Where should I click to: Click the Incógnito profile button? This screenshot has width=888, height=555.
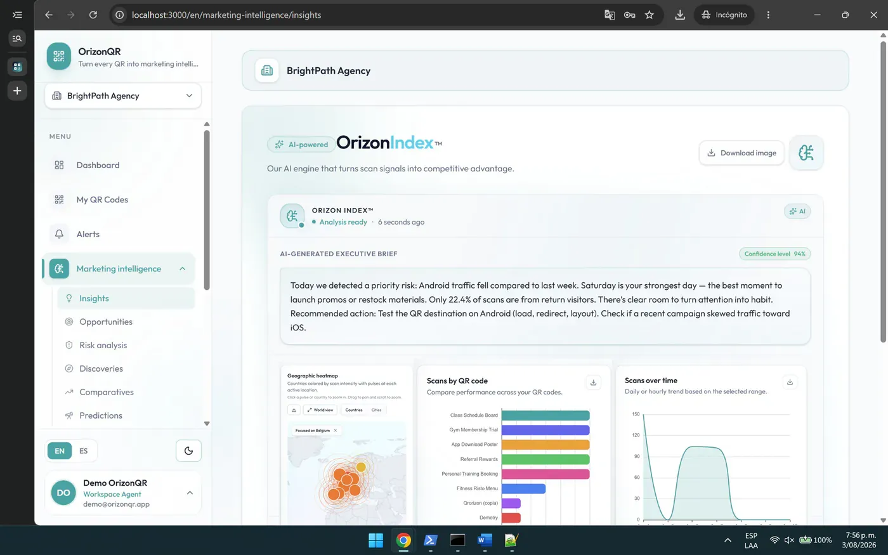click(x=724, y=15)
